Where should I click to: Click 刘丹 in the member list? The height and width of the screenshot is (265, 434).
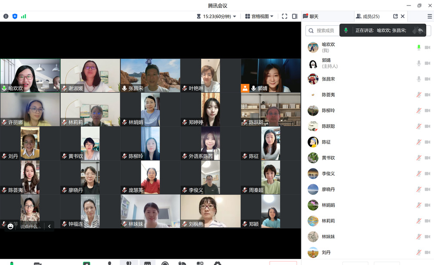(367, 252)
